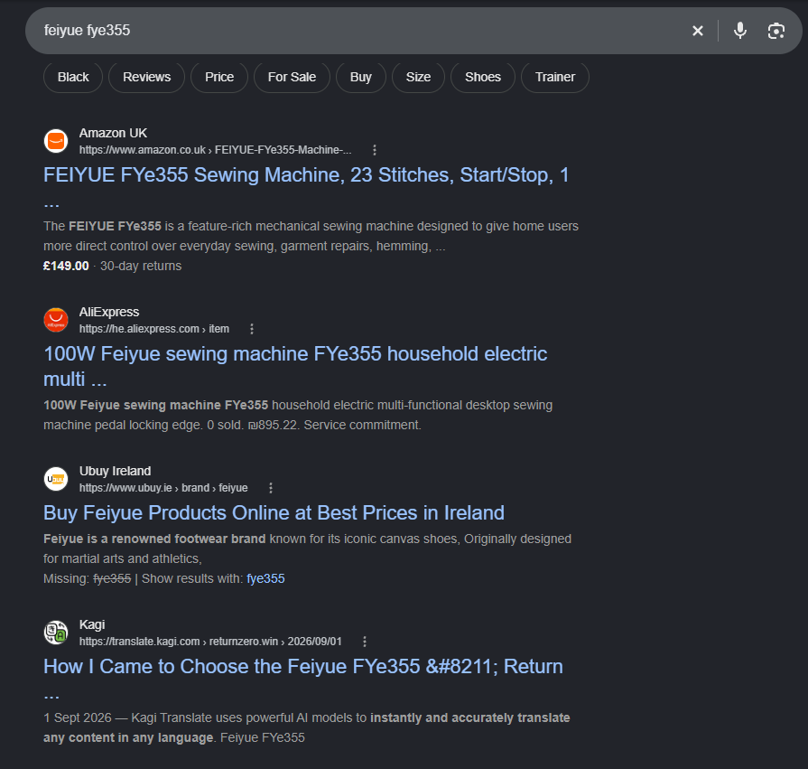Open the three-dot menu for Amazon UK result
The width and height of the screenshot is (808, 769).
pyautogui.click(x=375, y=150)
